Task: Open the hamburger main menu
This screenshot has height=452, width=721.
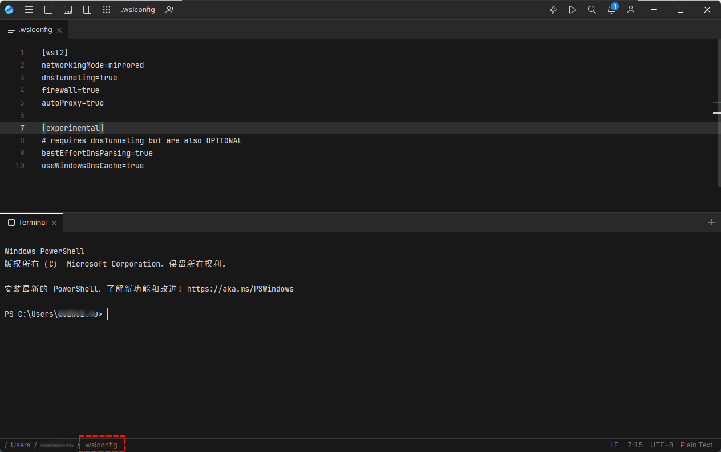Action: point(29,10)
